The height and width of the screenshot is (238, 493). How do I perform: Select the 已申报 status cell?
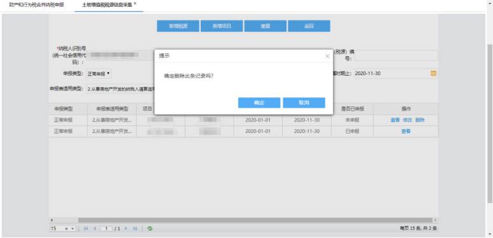(352, 132)
